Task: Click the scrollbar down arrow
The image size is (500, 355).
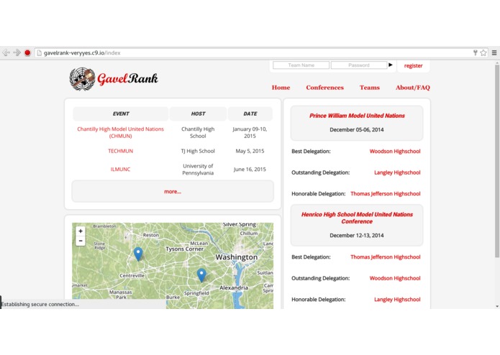Action: (x=497, y=306)
